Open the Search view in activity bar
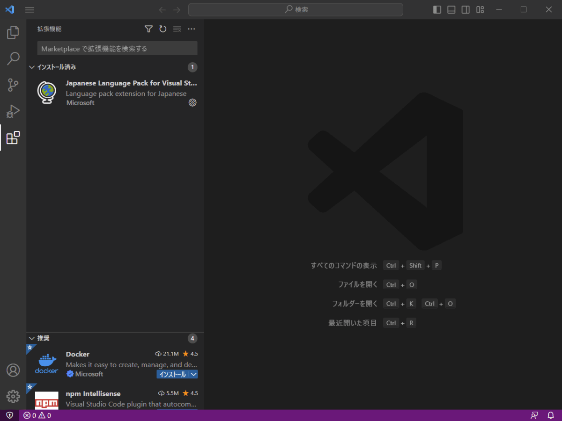This screenshot has width=562, height=421. coord(13,58)
